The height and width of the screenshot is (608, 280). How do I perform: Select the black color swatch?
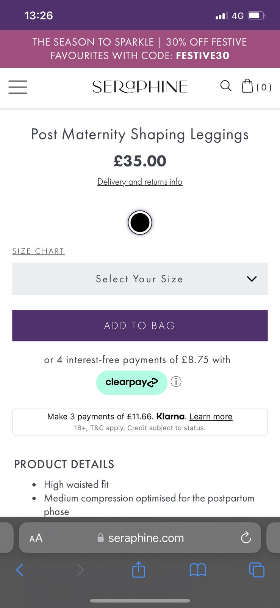(x=140, y=223)
